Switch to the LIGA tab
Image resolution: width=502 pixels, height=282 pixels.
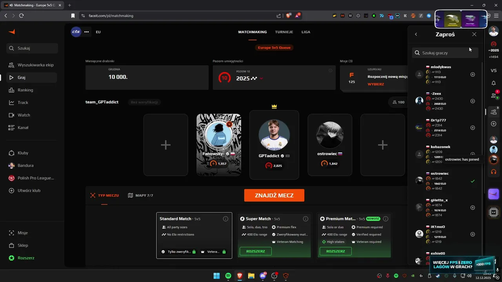[306, 32]
